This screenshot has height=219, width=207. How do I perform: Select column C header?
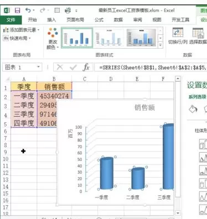point(85,79)
